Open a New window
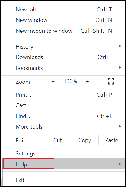Image resolution: width=126 pixels, height=187 pixels. 63,20
